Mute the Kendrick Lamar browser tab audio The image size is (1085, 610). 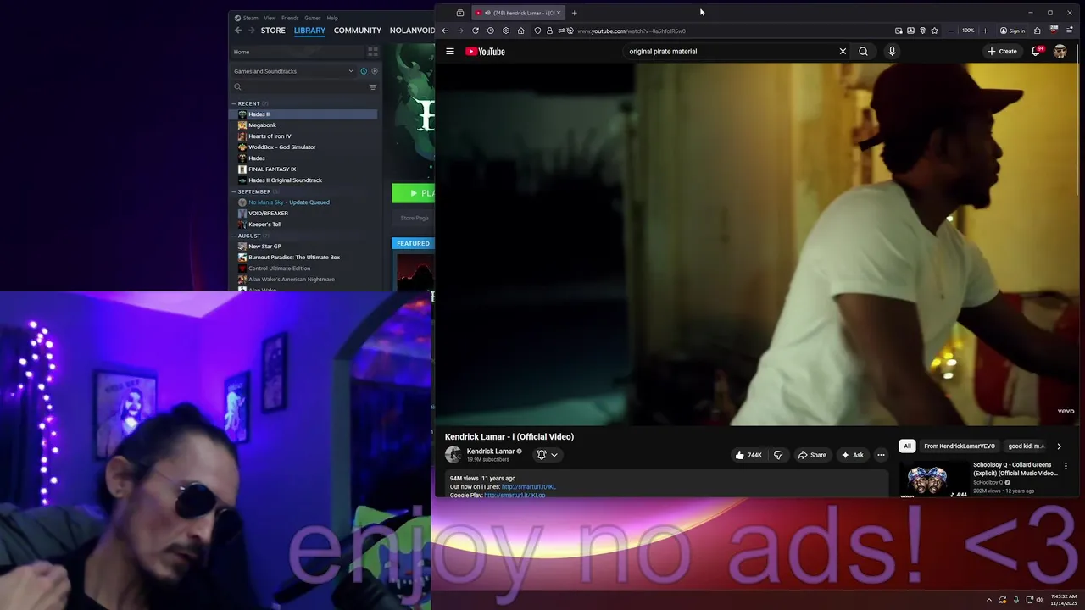(487, 13)
